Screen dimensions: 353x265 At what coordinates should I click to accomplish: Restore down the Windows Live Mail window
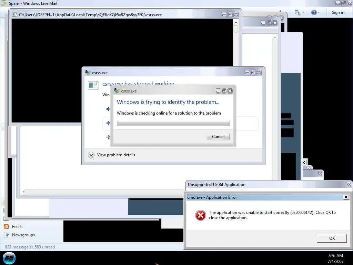pos(344,3)
